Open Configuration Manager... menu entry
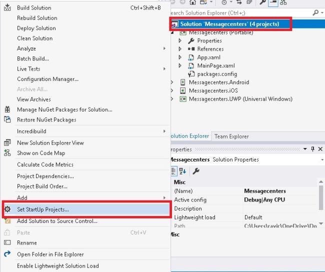This screenshot has height=272, width=325. [x=85, y=79]
